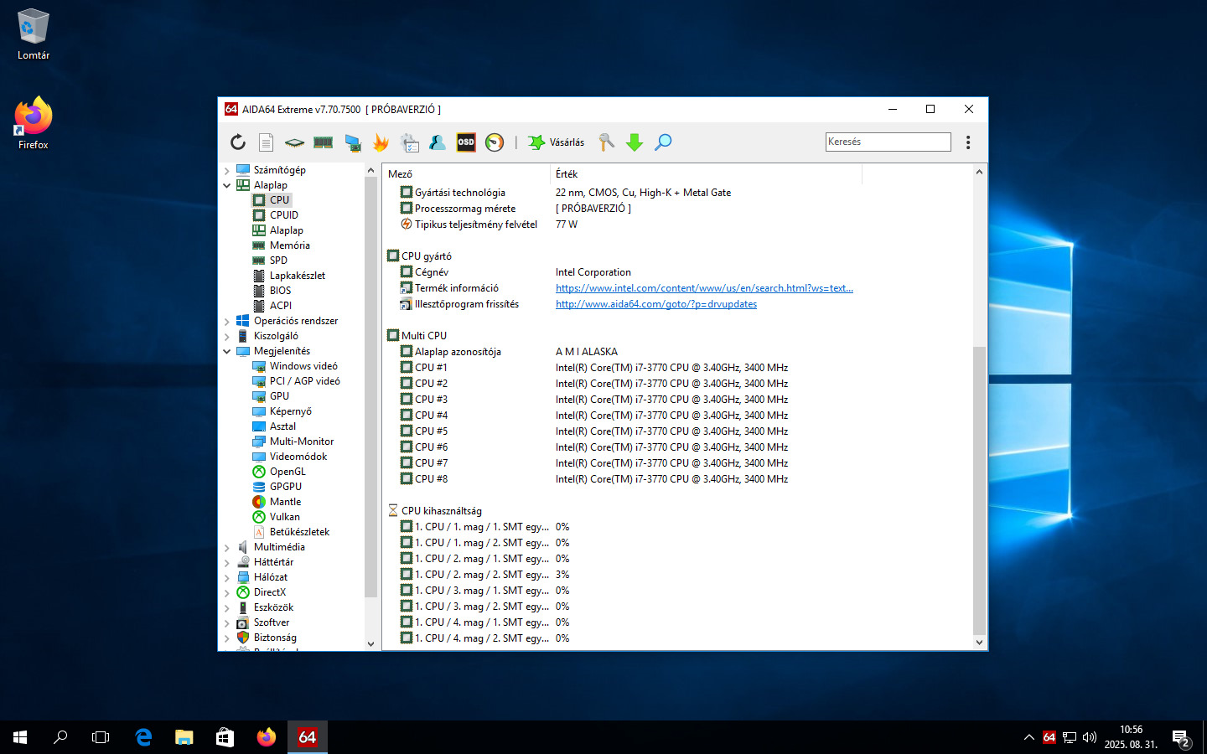
Task: Open the OSD panel icon
Action: tap(466, 142)
